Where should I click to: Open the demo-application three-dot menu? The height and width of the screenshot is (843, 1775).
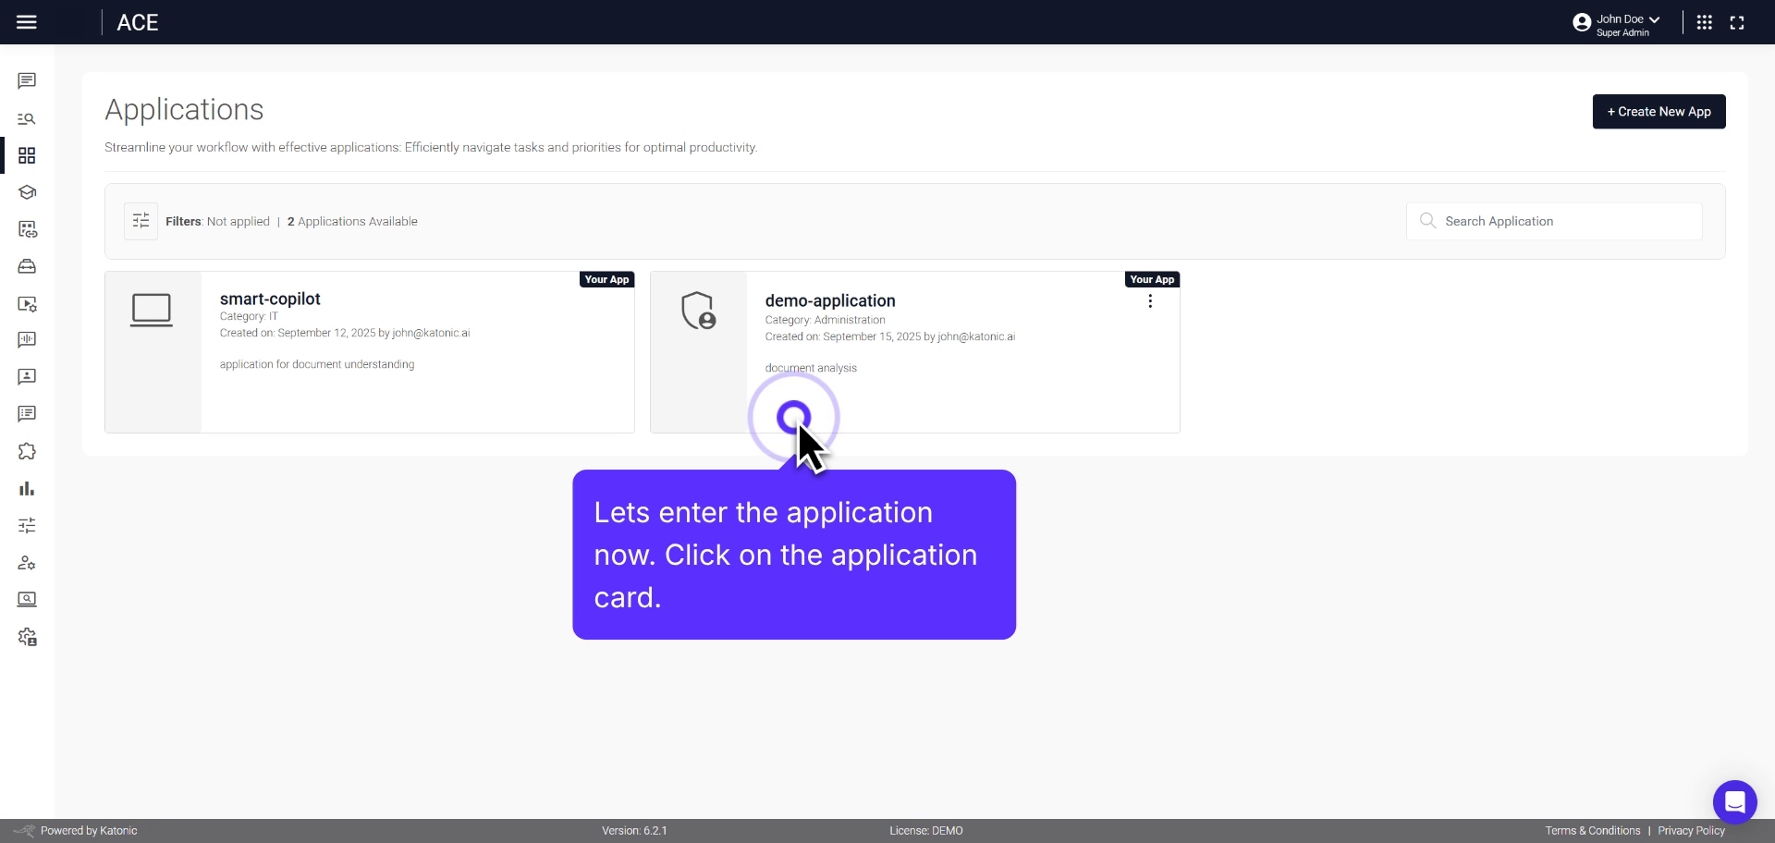[1149, 300]
